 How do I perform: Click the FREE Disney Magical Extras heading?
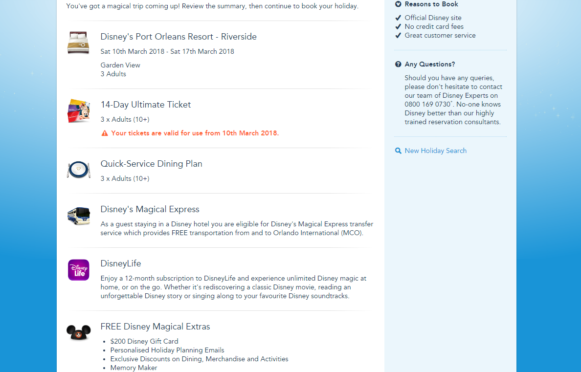tap(155, 327)
